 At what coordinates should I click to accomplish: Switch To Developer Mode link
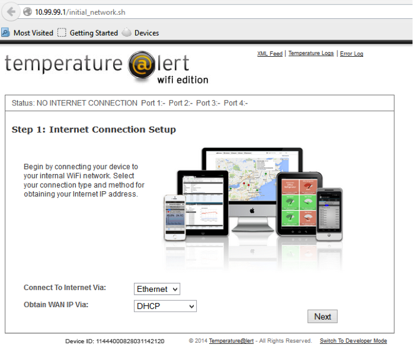tap(353, 341)
